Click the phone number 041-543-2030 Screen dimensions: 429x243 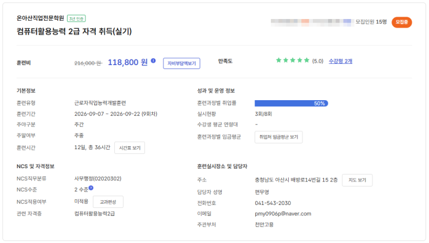pyautogui.click(x=273, y=203)
